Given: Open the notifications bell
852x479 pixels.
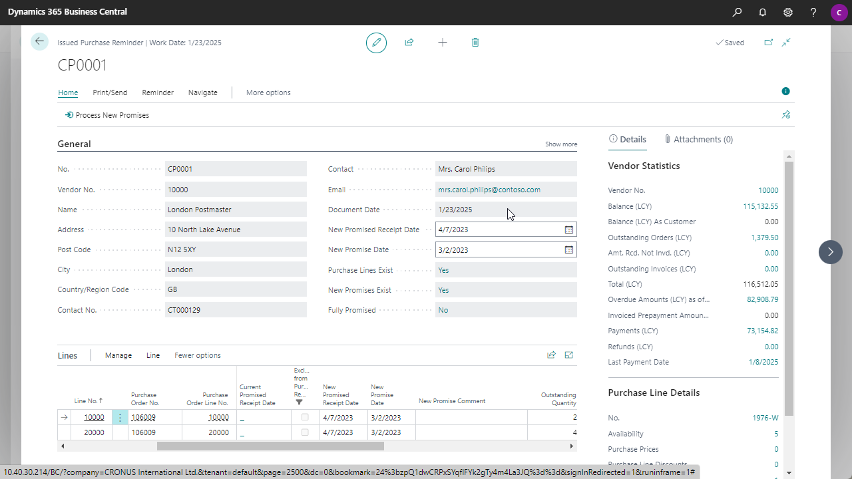Looking at the screenshot, I should pyautogui.click(x=761, y=12).
